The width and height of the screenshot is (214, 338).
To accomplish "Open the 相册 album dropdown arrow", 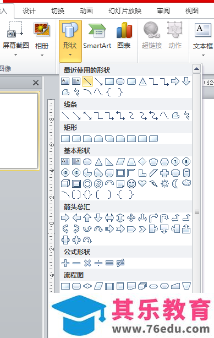I will [42, 55].
